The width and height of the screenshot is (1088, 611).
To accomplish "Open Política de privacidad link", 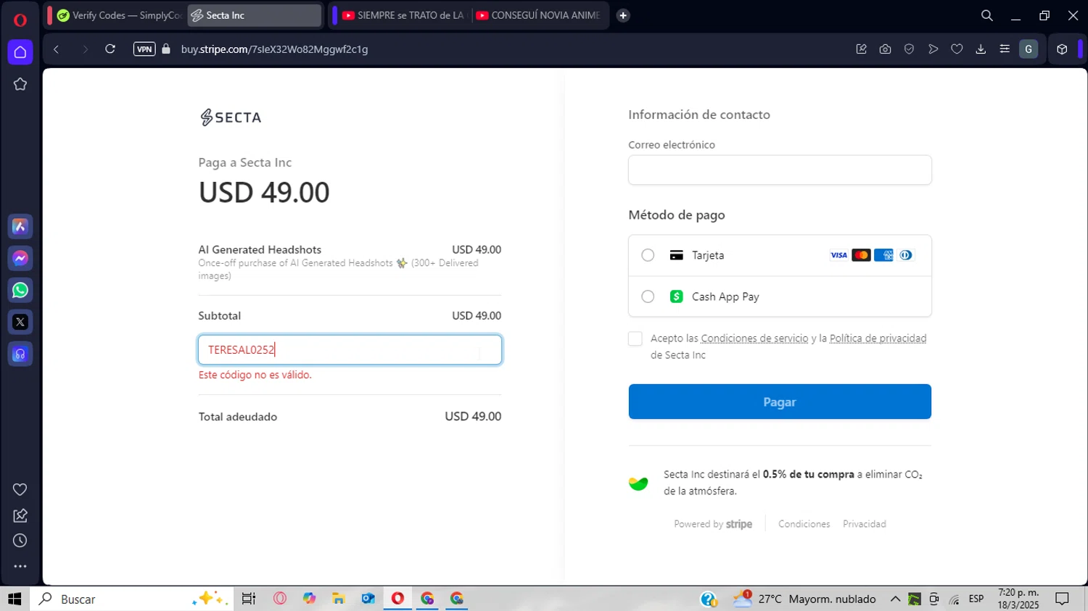I will point(878,338).
